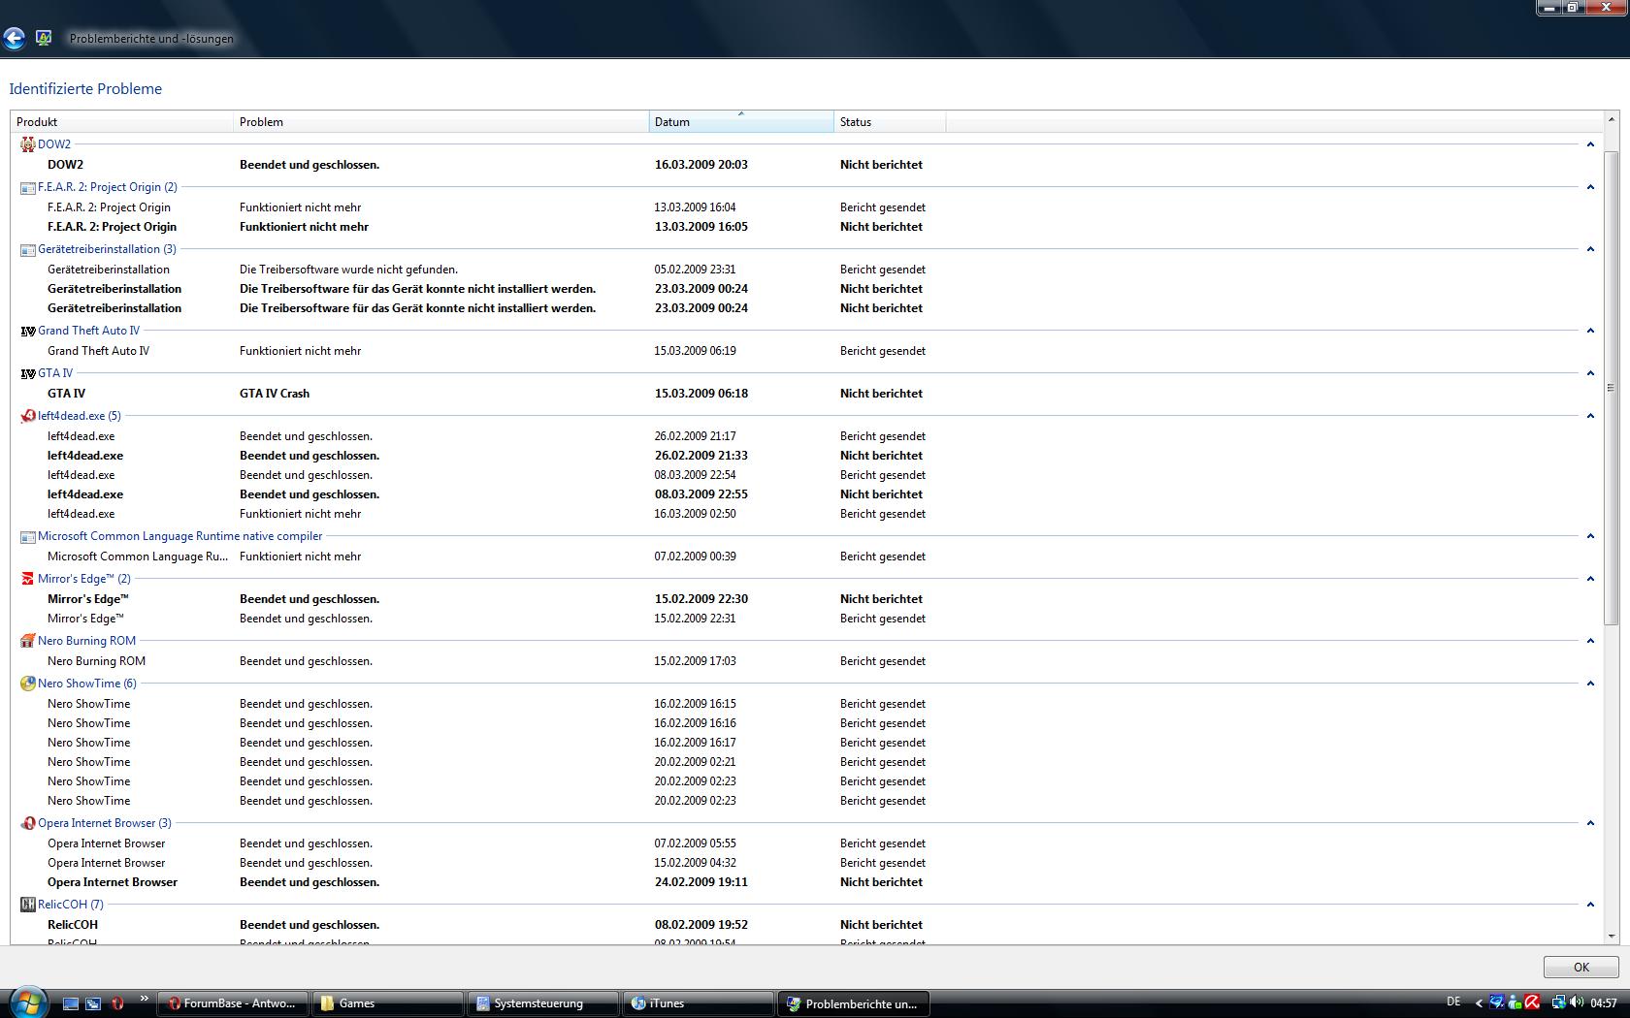This screenshot has width=1630, height=1018.
Task: Click the Problemberichte taskbar button
Action: (x=854, y=1003)
